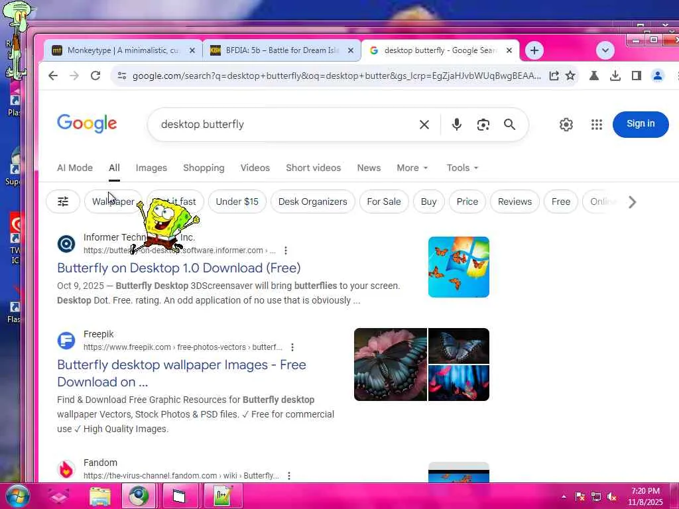Screen dimensions: 679x509
Task: Apply the For Sale filter chip
Action: [x=384, y=201]
